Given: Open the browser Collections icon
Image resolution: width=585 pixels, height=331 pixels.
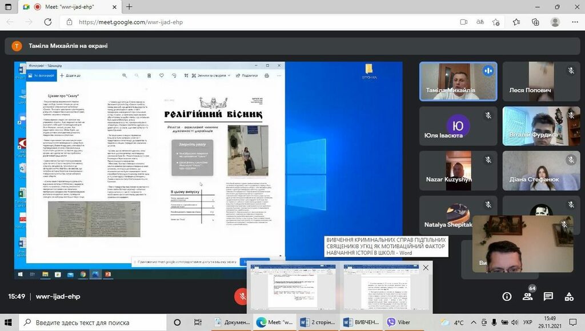Looking at the screenshot, I should [x=535, y=22].
